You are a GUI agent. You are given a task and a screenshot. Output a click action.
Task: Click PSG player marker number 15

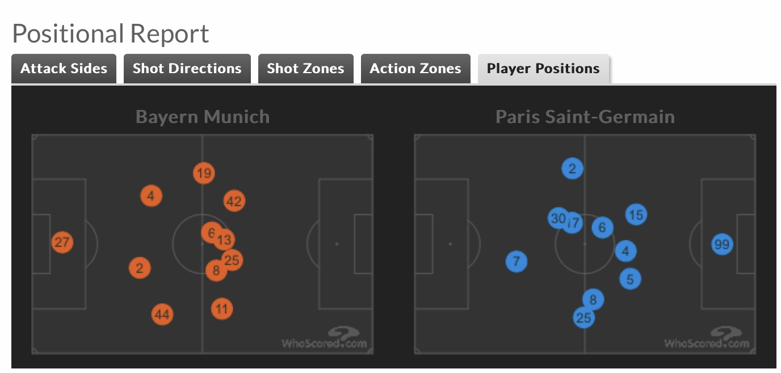636,215
